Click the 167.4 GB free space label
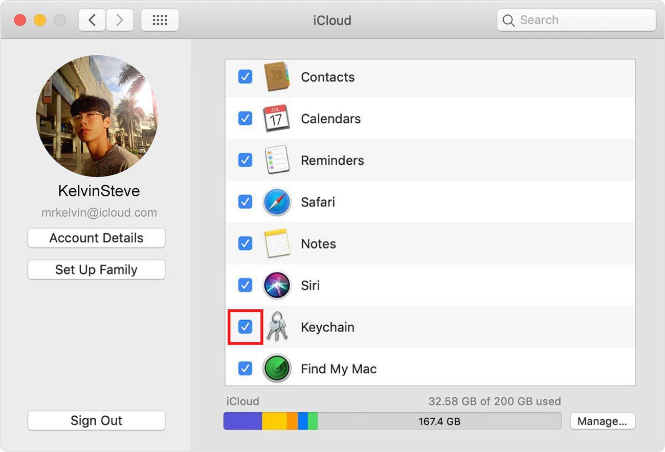Image resolution: width=665 pixels, height=452 pixels. [x=439, y=422]
